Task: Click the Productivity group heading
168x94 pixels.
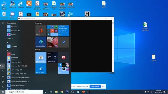Action: point(39,23)
